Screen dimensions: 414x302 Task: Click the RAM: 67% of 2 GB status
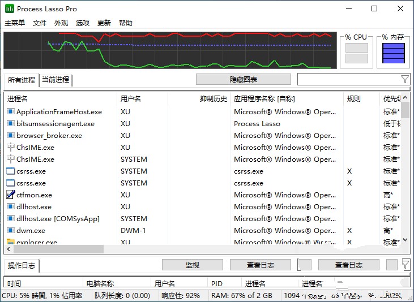(x=242, y=295)
